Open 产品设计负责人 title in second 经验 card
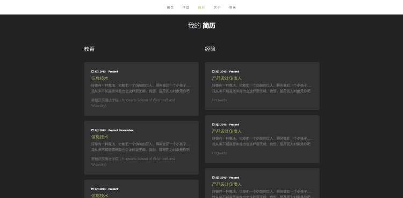The image size is (403, 198). pos(227,131)
